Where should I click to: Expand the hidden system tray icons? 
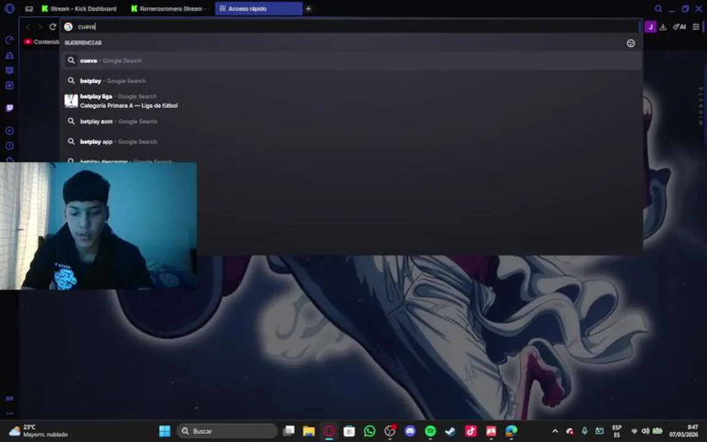[555, 431]
